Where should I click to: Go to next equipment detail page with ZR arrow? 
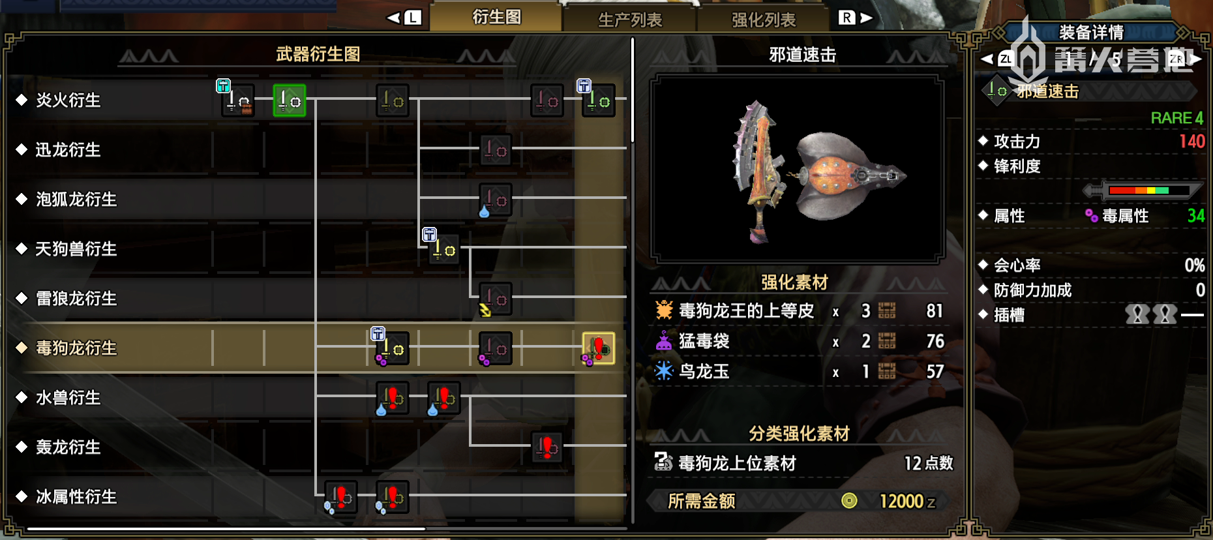(1184, 59)
